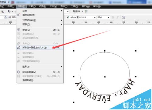Viewport: 152px width, 110px height.
Task: Click the text-on-path mirror icon in property bar
Action: click(124, 17)
